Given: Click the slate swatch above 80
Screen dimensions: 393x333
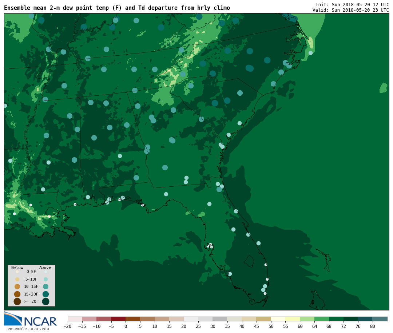Looking at the screenshot, I should coord(380,319).
